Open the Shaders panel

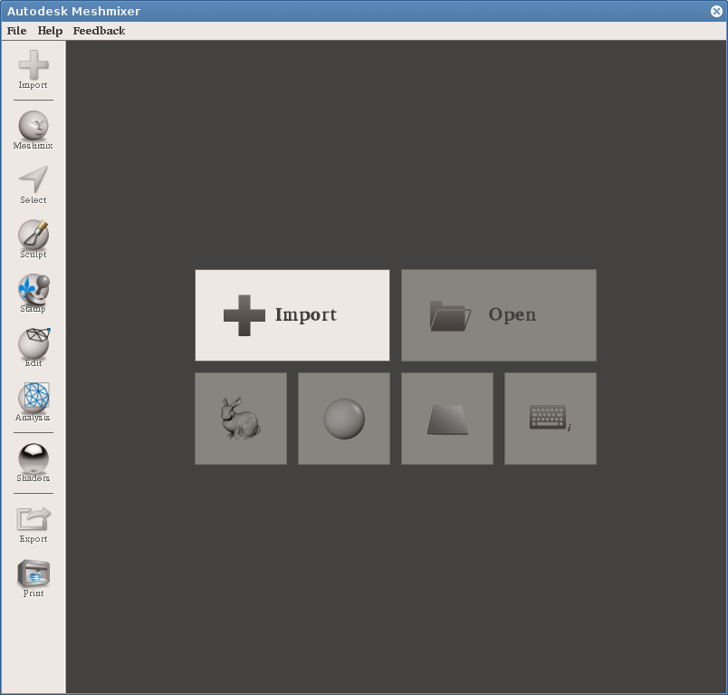pos(33,463)
